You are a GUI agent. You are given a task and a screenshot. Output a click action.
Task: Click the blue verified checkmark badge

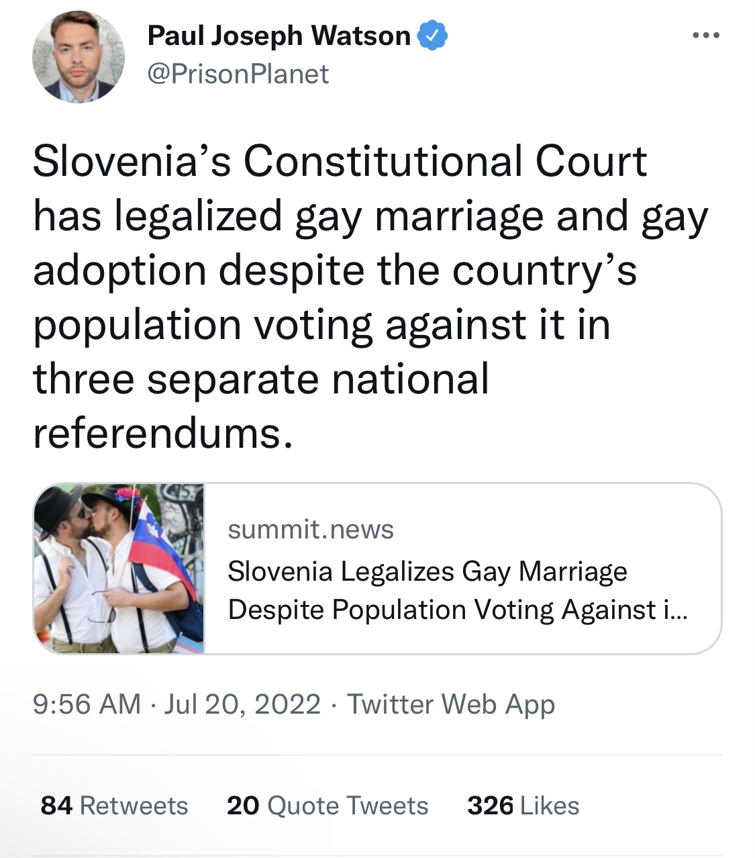pyautogui.click(x=433, y=36)
